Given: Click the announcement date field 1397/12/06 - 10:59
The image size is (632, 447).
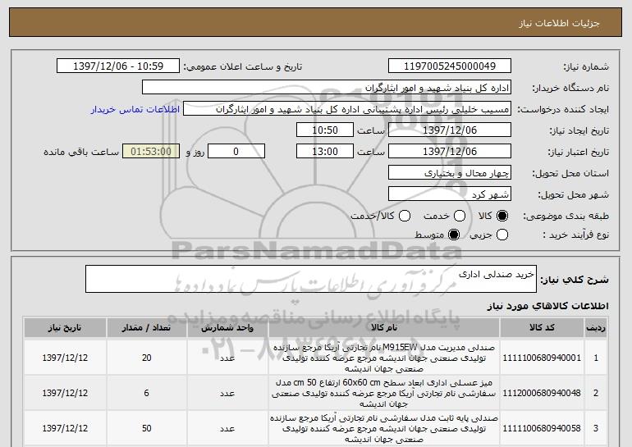Looking at the screenshot, I should [x=118, y=66].
